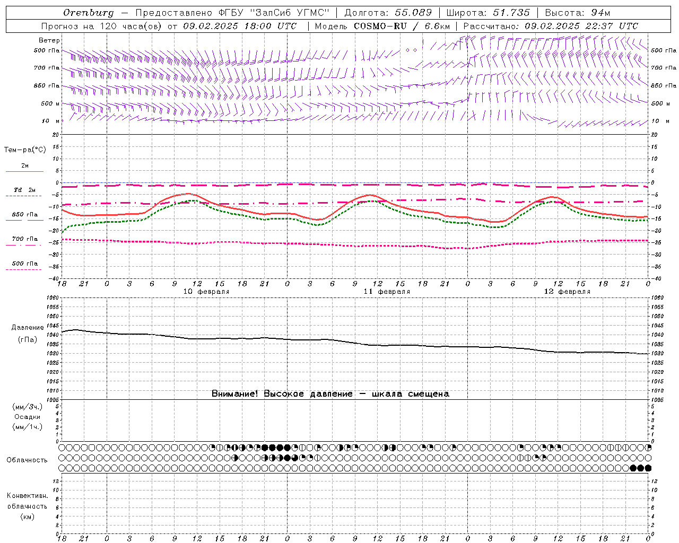Click the "10 м" wind level label on the left axis

coord(50,121)
